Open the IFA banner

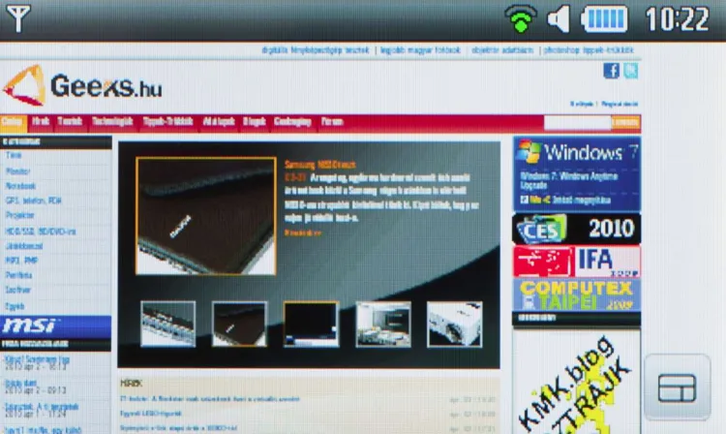(x=577, y=262)
